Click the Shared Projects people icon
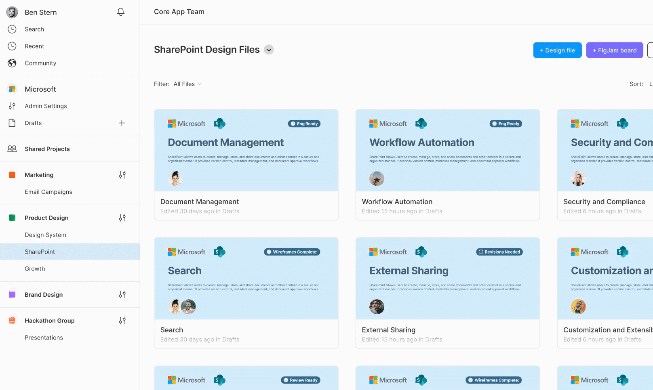The height and width of the screenshot is (390, 653). (x=12, y=149)
